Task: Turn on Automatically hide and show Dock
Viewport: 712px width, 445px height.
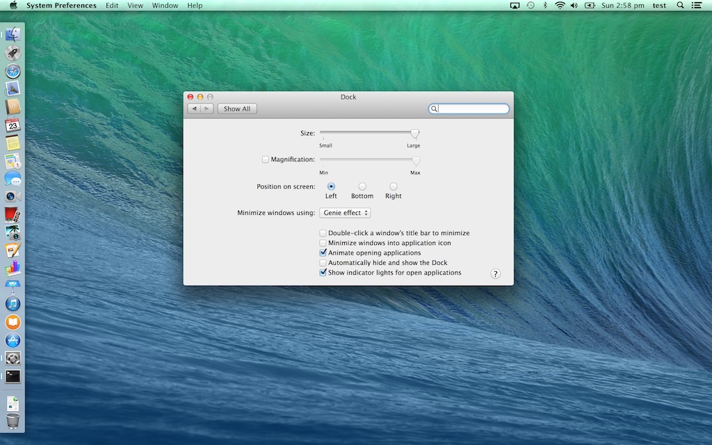Action: click(x=323, y=262)
